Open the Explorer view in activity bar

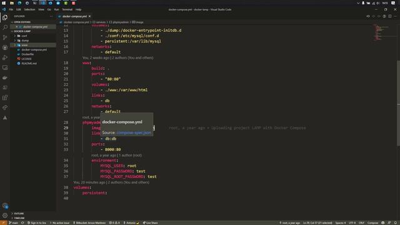point(5,17)
